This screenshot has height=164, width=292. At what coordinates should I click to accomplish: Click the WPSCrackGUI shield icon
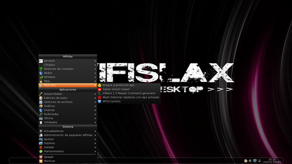coord(99,101)
